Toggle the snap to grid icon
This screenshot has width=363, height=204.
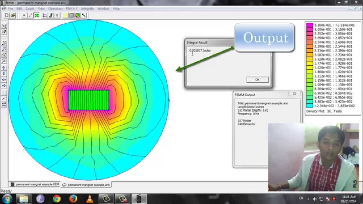pos(4,98)
